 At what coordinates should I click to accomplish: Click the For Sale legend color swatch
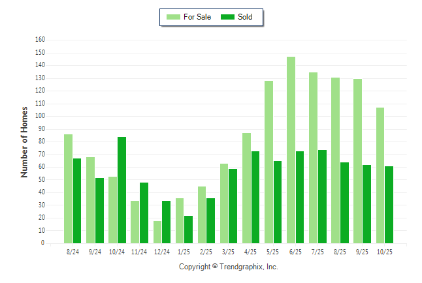173,17
